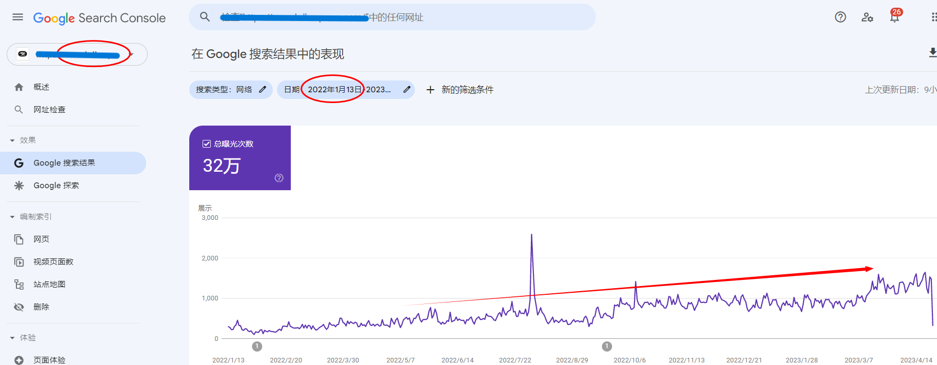
Task: Edit the date range filter pencil
Action: 407,90
